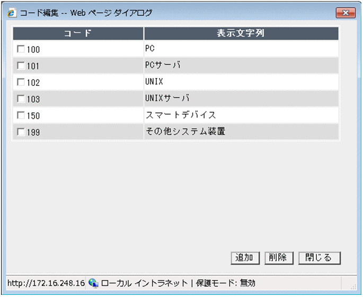Select the checkbox for code 103

click(21, 99)
